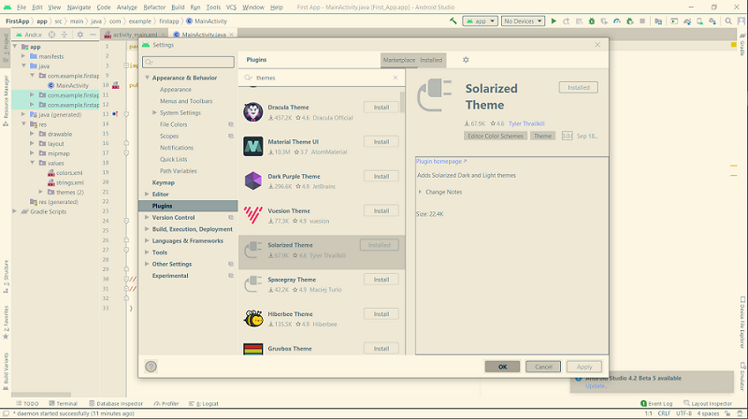This screenshot has height=419, width=748.
Task: Open colors.xml in project tree
Action: 69,173
